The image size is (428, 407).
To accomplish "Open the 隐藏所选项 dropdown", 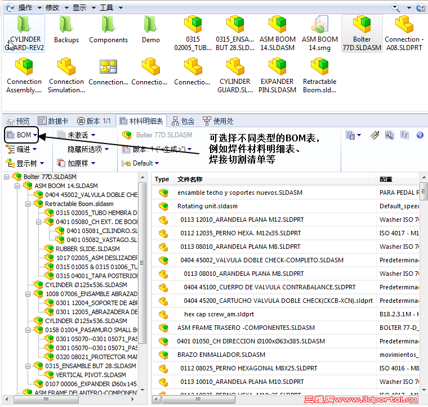I will coord(88,149).
